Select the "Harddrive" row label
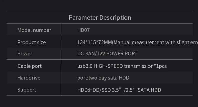This screenshot has height=107, width=198. (x=29, y=78)
